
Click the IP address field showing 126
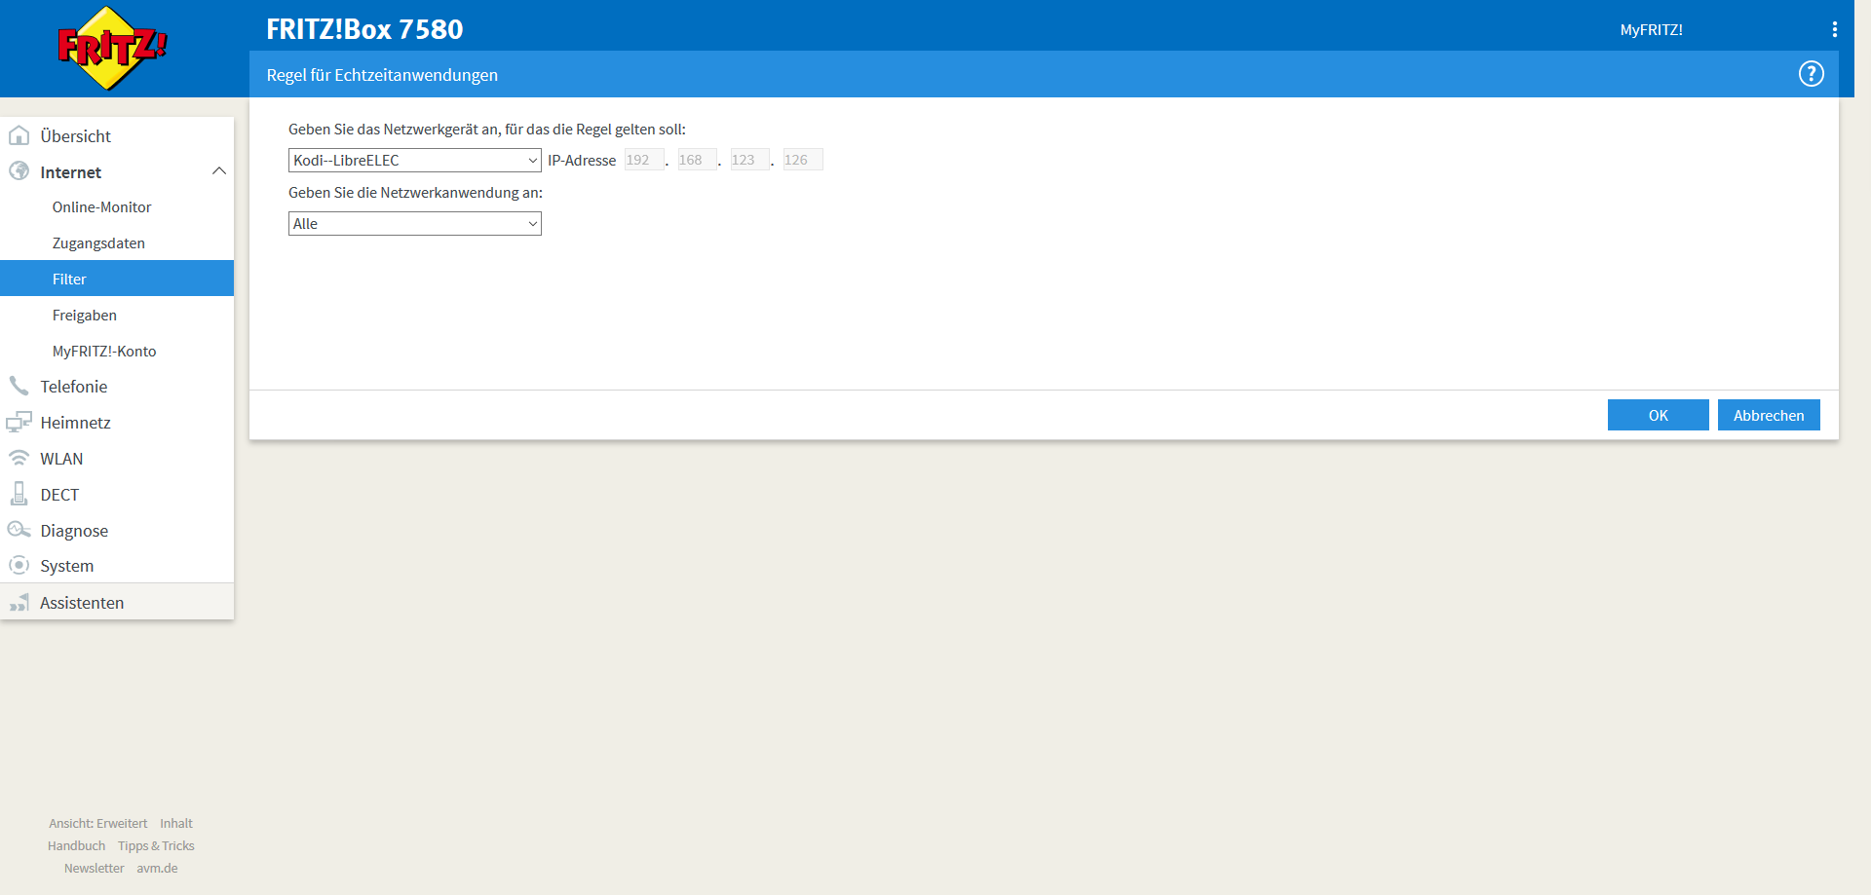tap(803, 160)
